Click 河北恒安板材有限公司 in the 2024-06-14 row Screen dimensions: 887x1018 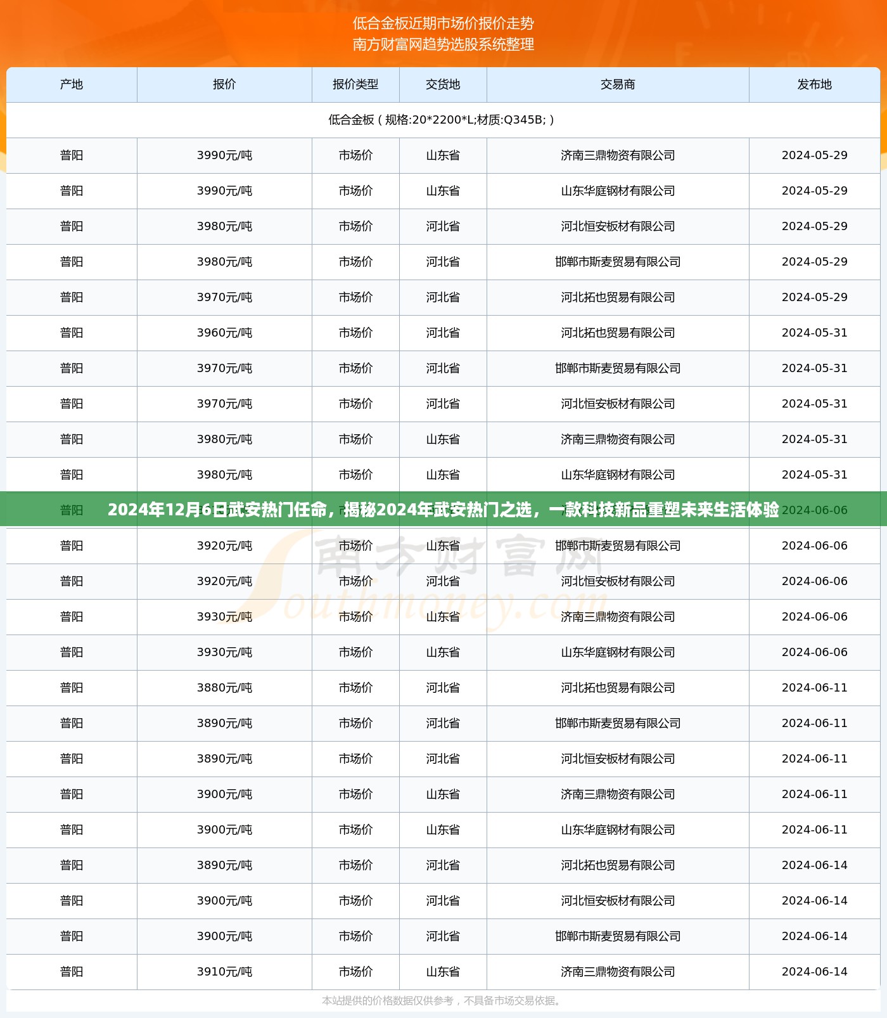coord(618,901)
